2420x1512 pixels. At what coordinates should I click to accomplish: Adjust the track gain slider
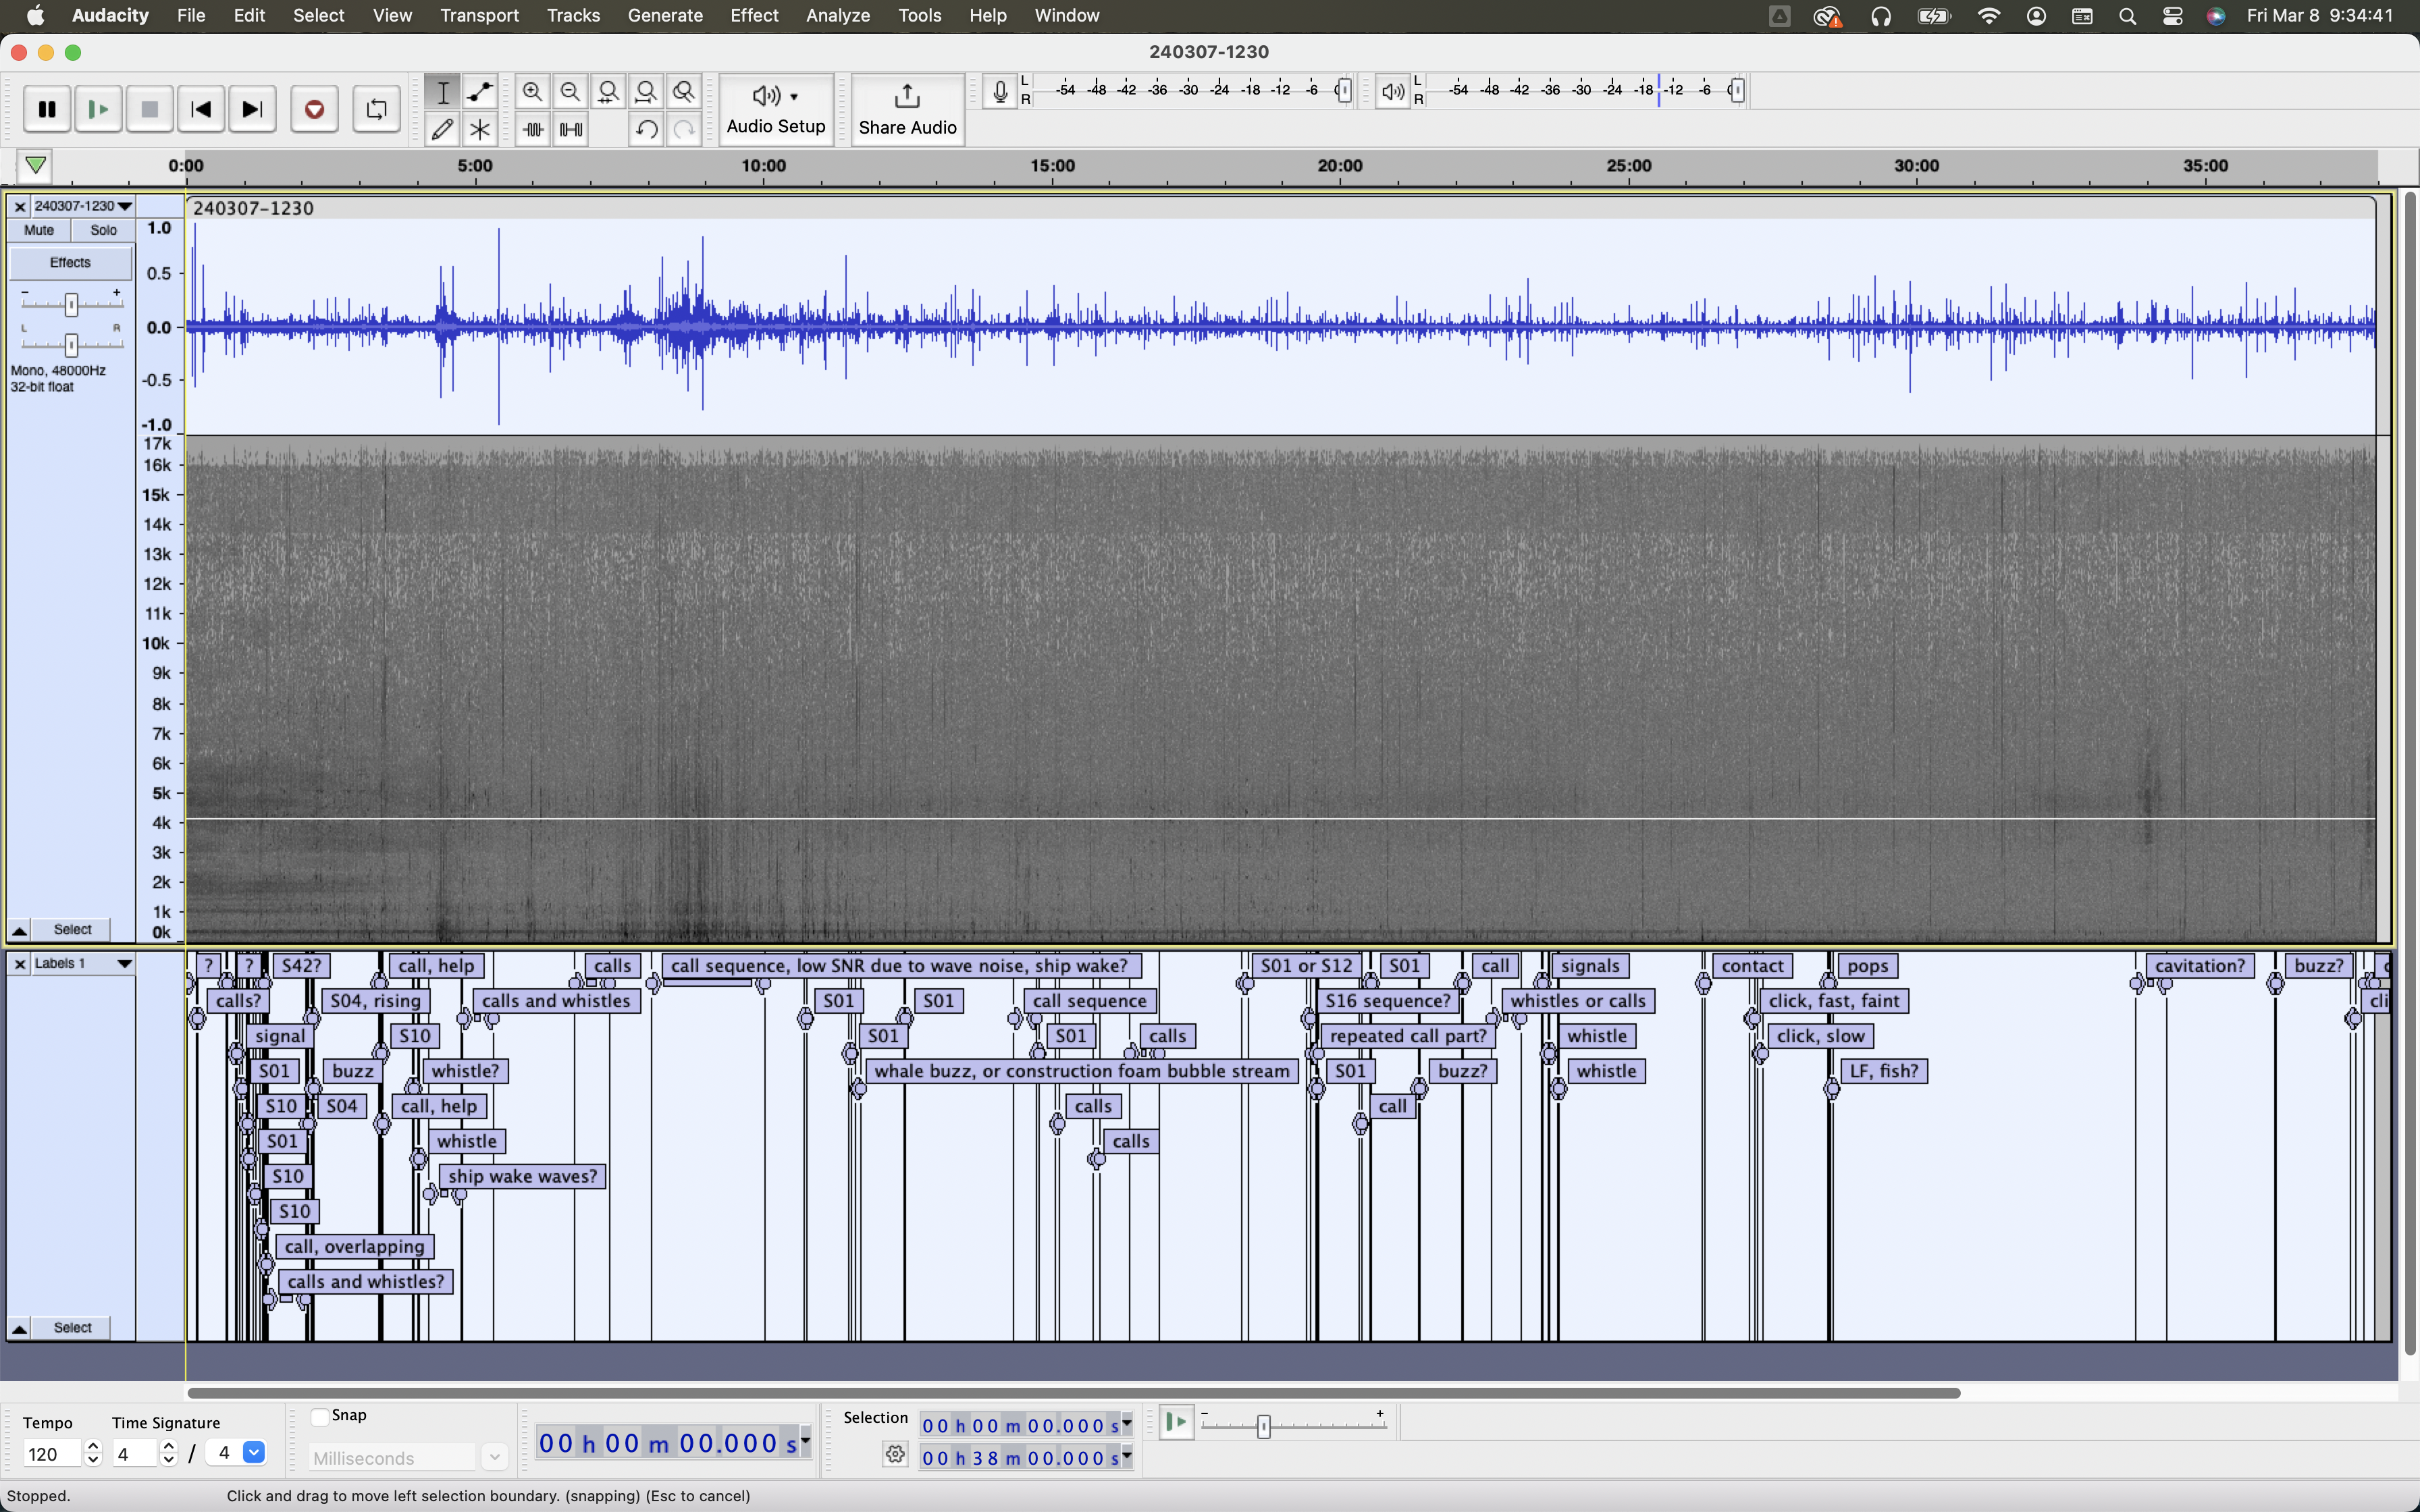[71, 304]
